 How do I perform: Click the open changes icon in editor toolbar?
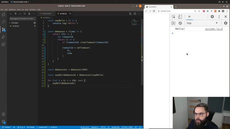pyautogui.click(x=130, y=14)
